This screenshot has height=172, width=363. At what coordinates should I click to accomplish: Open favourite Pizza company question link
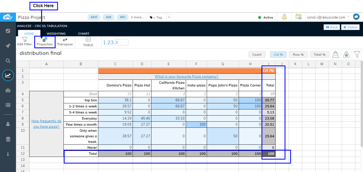click(x=187, y=76)
